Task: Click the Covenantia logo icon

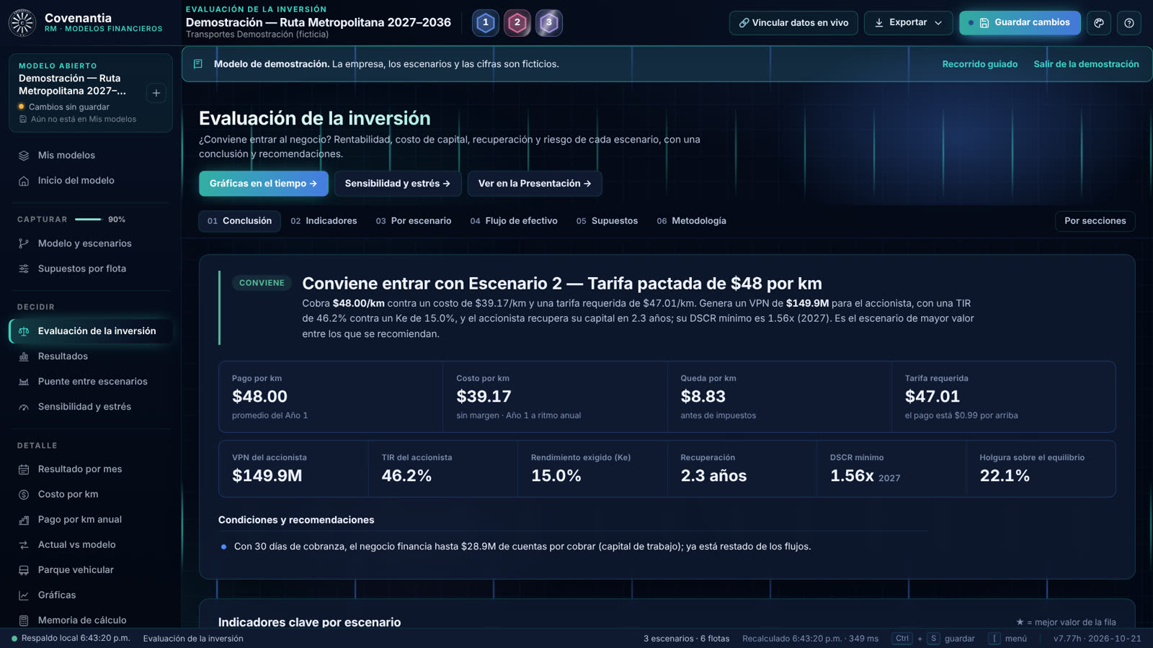Action: point(22,23)
